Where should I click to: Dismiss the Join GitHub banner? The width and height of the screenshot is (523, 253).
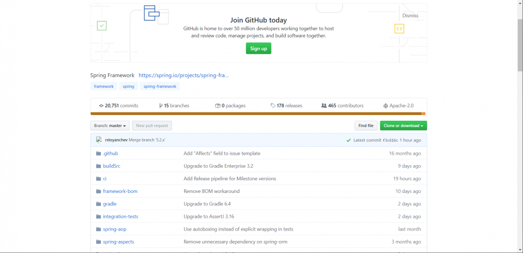[410, 16]
